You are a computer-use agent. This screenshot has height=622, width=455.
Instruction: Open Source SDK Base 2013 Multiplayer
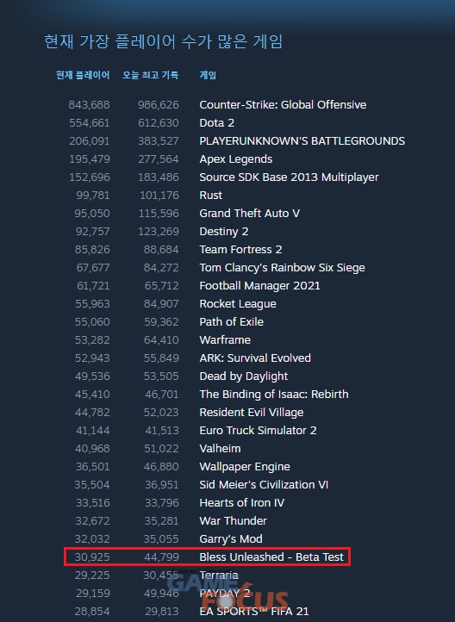coord(289,177)
